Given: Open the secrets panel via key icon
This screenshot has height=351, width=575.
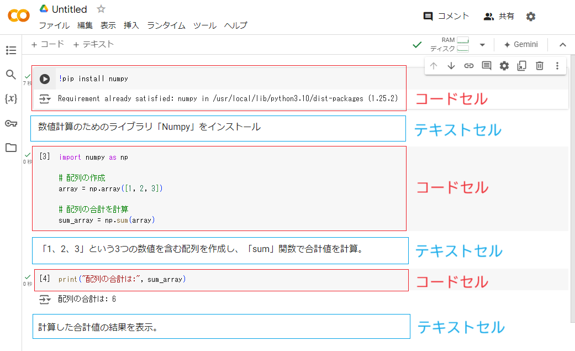Looking at the screenshot, I should 11,123.
